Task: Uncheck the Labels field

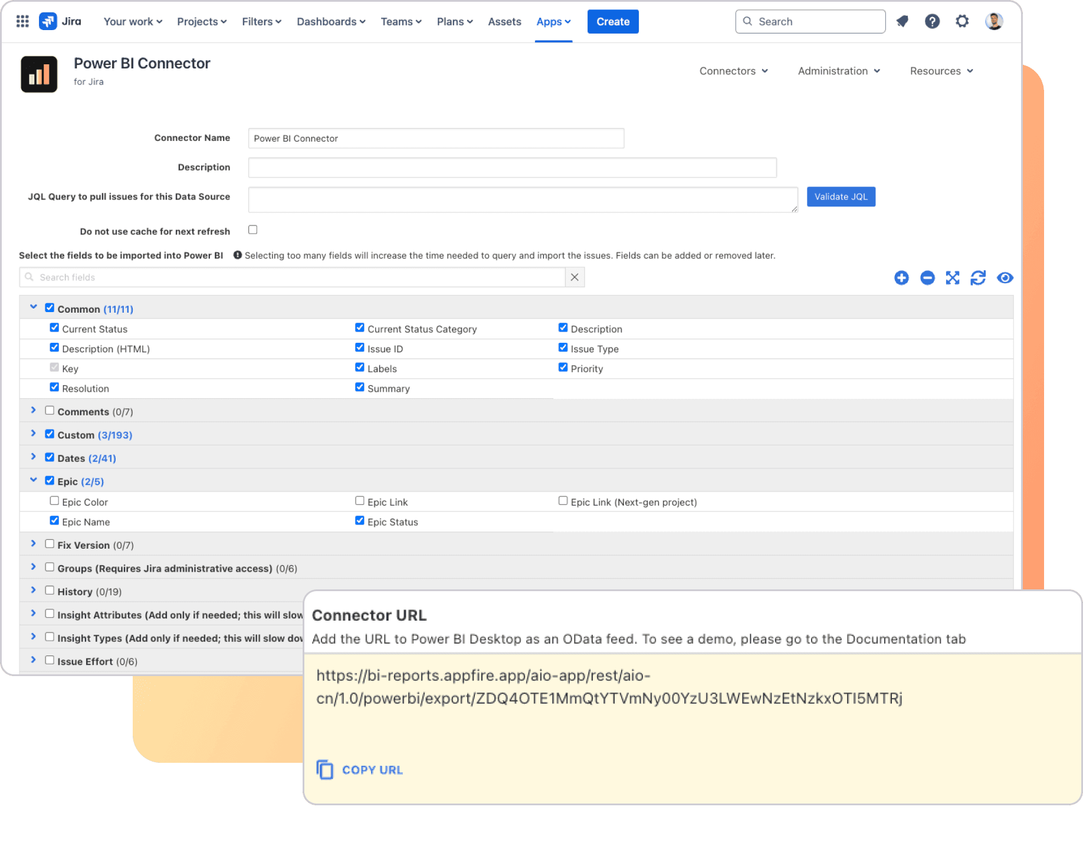Action: coord(360,367)
